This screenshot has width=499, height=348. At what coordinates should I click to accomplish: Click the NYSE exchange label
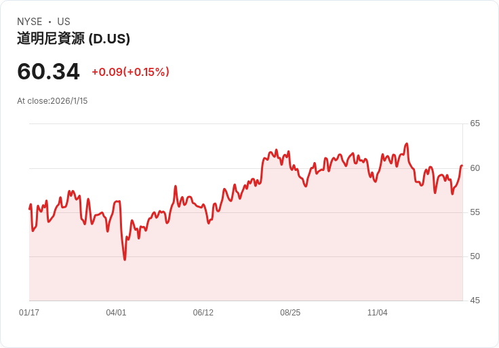[30, 22]
